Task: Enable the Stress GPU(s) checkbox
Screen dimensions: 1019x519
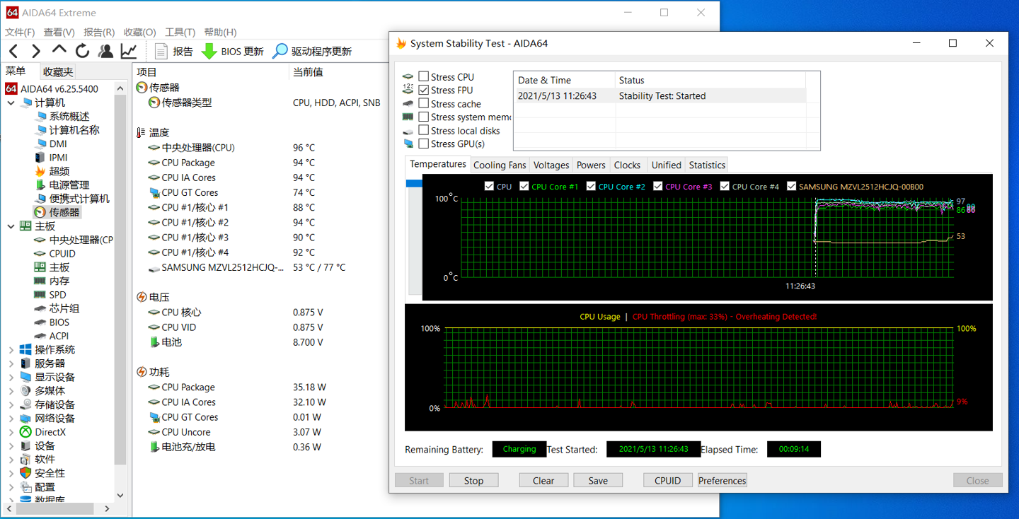Action: (x=423, y=144)
